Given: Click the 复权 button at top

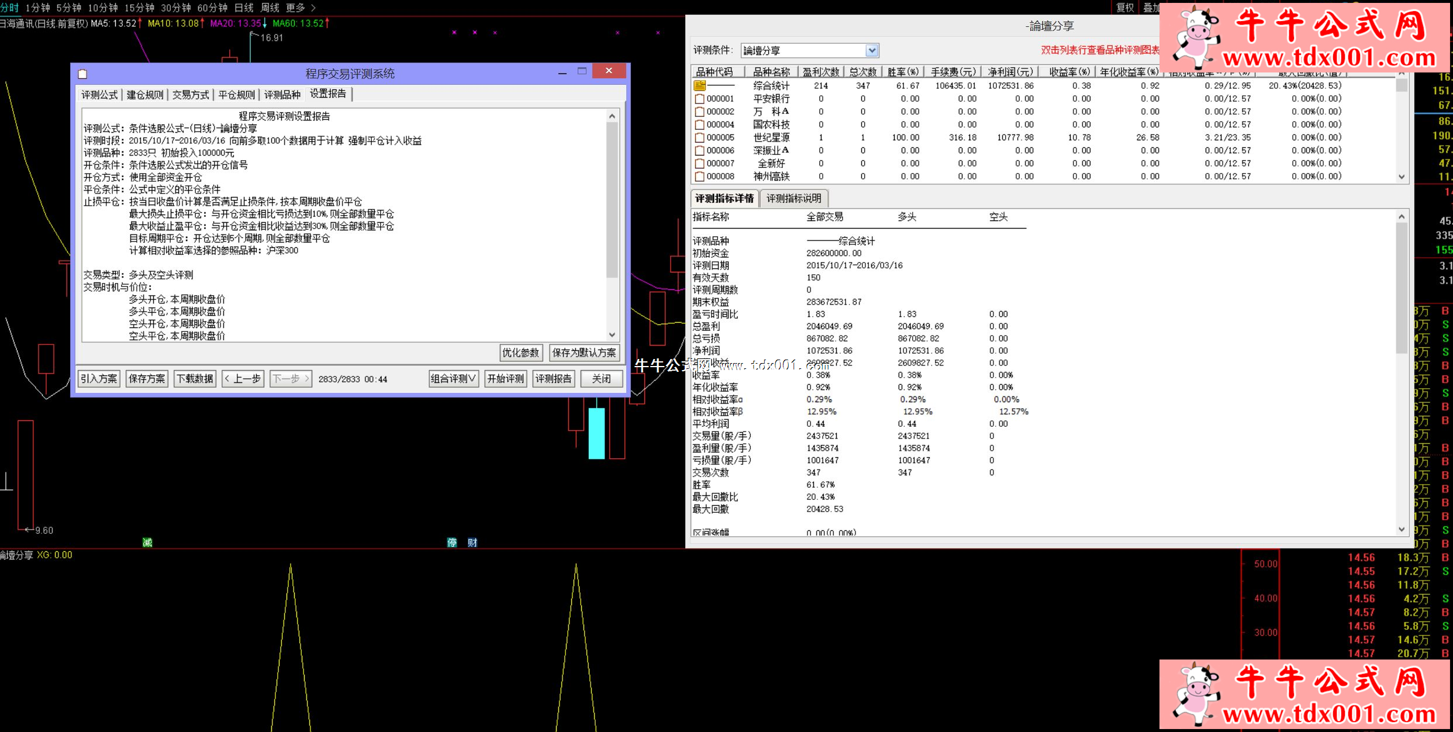Looking at the screenshot, I should [1125, 8].
